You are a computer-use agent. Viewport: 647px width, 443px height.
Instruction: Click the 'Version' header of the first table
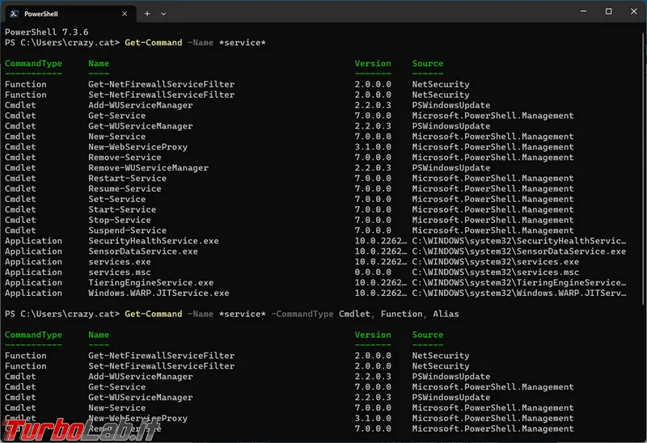pyautogui.click(x=373, y=63)
